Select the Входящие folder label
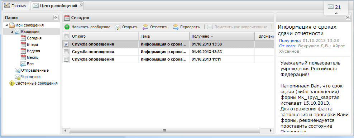 point(30,32)
